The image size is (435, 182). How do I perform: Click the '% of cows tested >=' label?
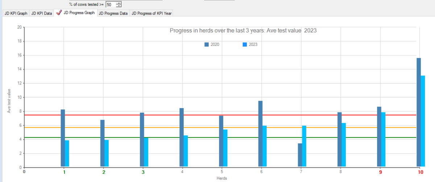[87, 5]
